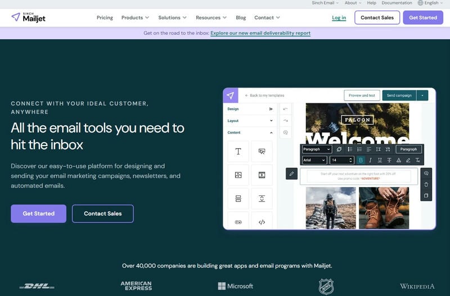Click Preview and test button

pos(362,95)
